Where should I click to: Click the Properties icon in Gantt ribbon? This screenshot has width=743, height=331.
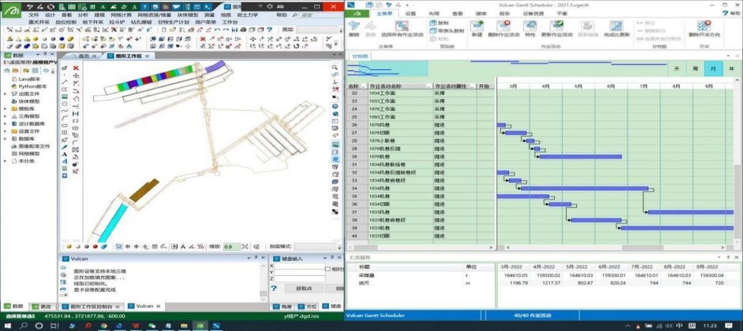tap(530, 26)
